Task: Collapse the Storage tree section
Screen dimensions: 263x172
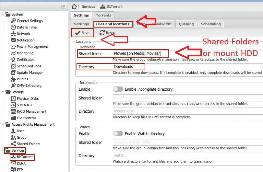Action: [3, 92]
